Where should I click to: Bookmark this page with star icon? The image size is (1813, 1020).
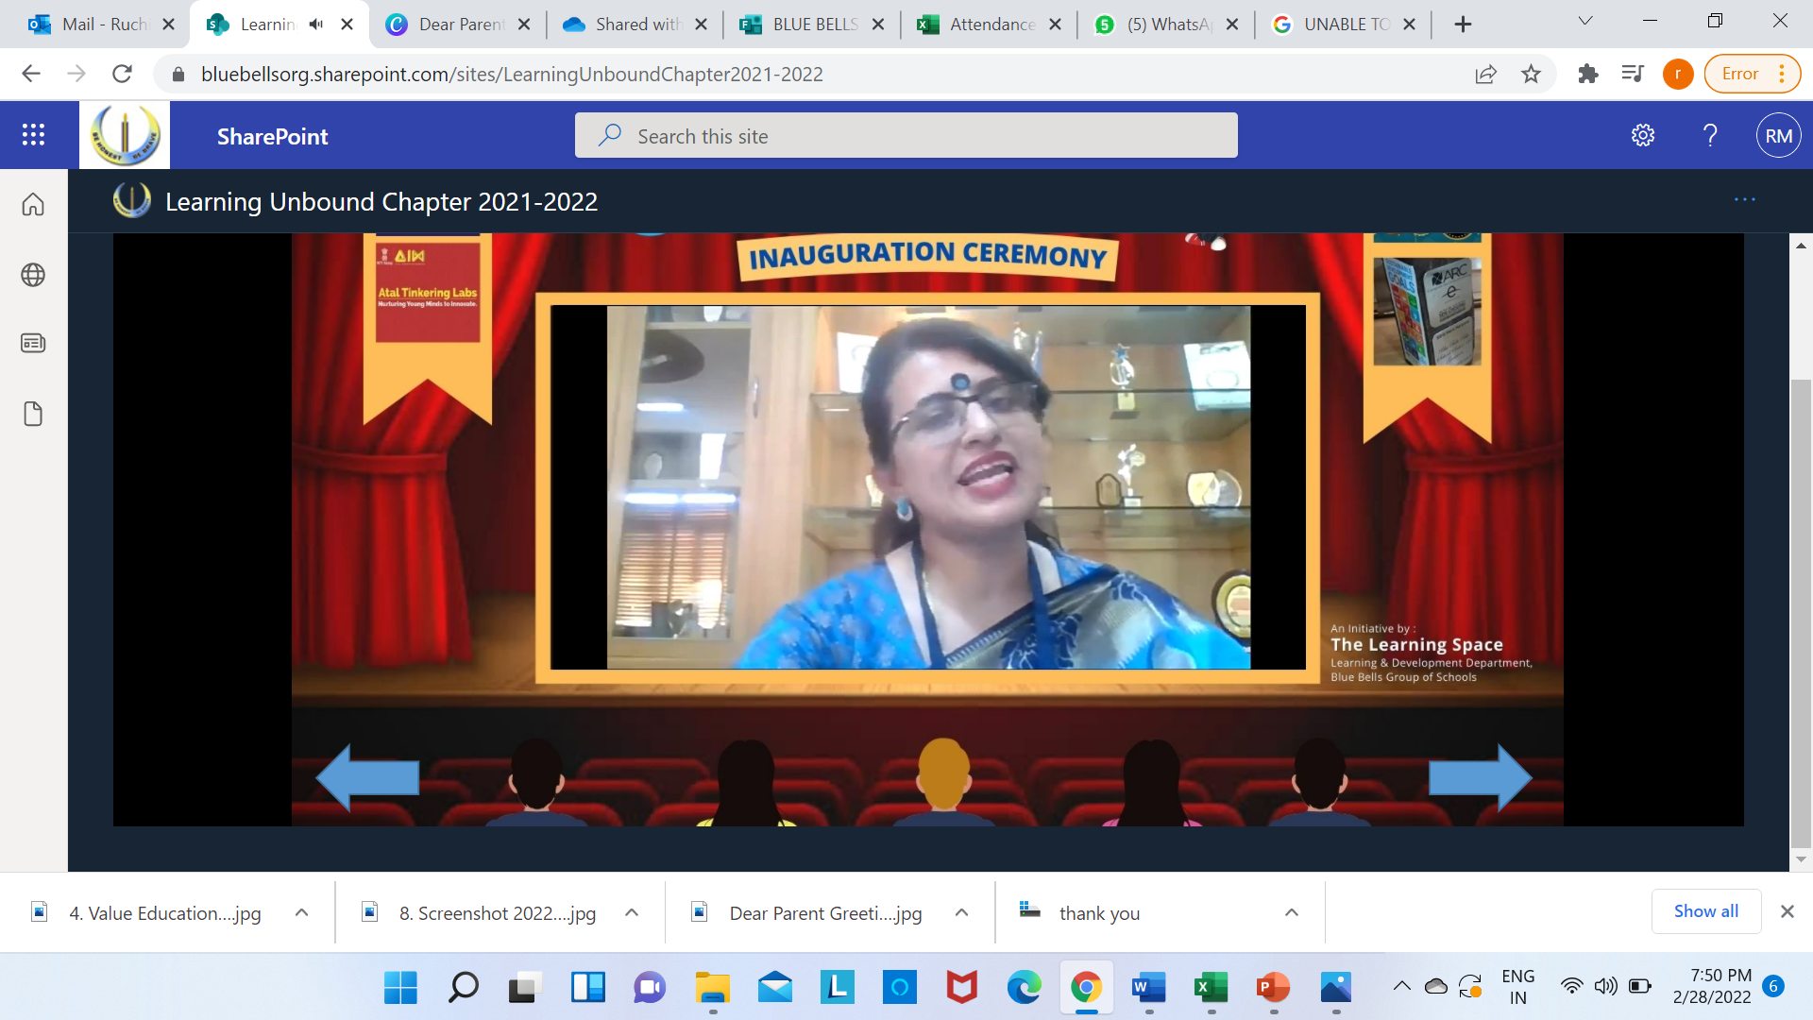click(1531, 74)
